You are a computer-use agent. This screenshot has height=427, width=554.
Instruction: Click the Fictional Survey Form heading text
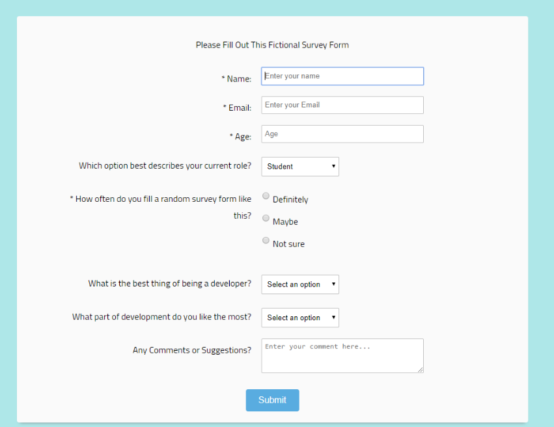tap(272, 45)
